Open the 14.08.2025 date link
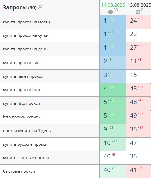The width and height of the screenshot is (151, 178). (113, 5)
